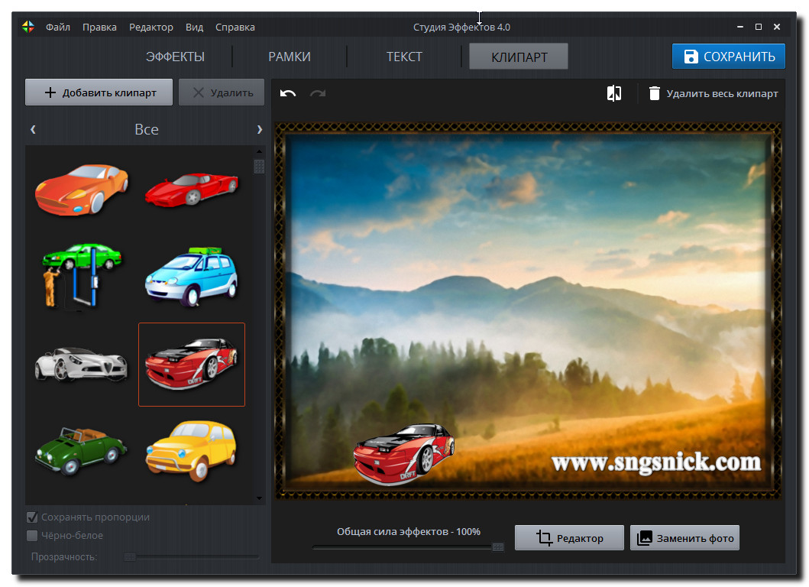Click the Redo arrow icon
This screenshot has height=587, width=809.
pyautogui.click(x=318, y=92)
